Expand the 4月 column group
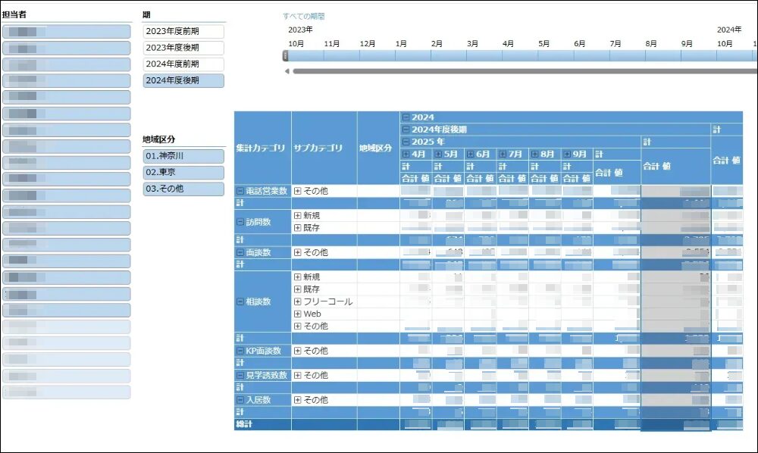Viewport: 758px width, 453px height. 406,152
